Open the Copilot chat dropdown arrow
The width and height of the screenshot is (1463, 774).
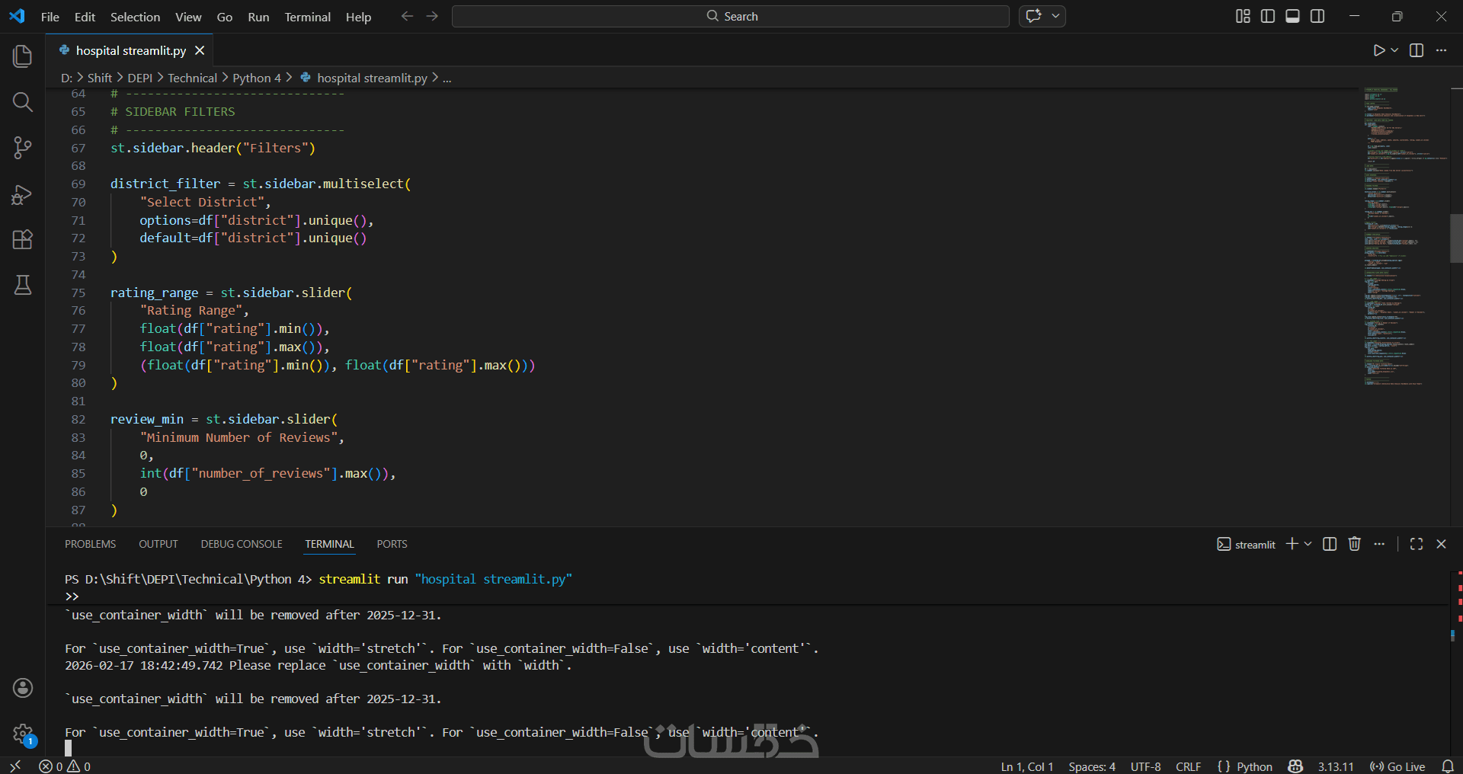pos(1055,16)
